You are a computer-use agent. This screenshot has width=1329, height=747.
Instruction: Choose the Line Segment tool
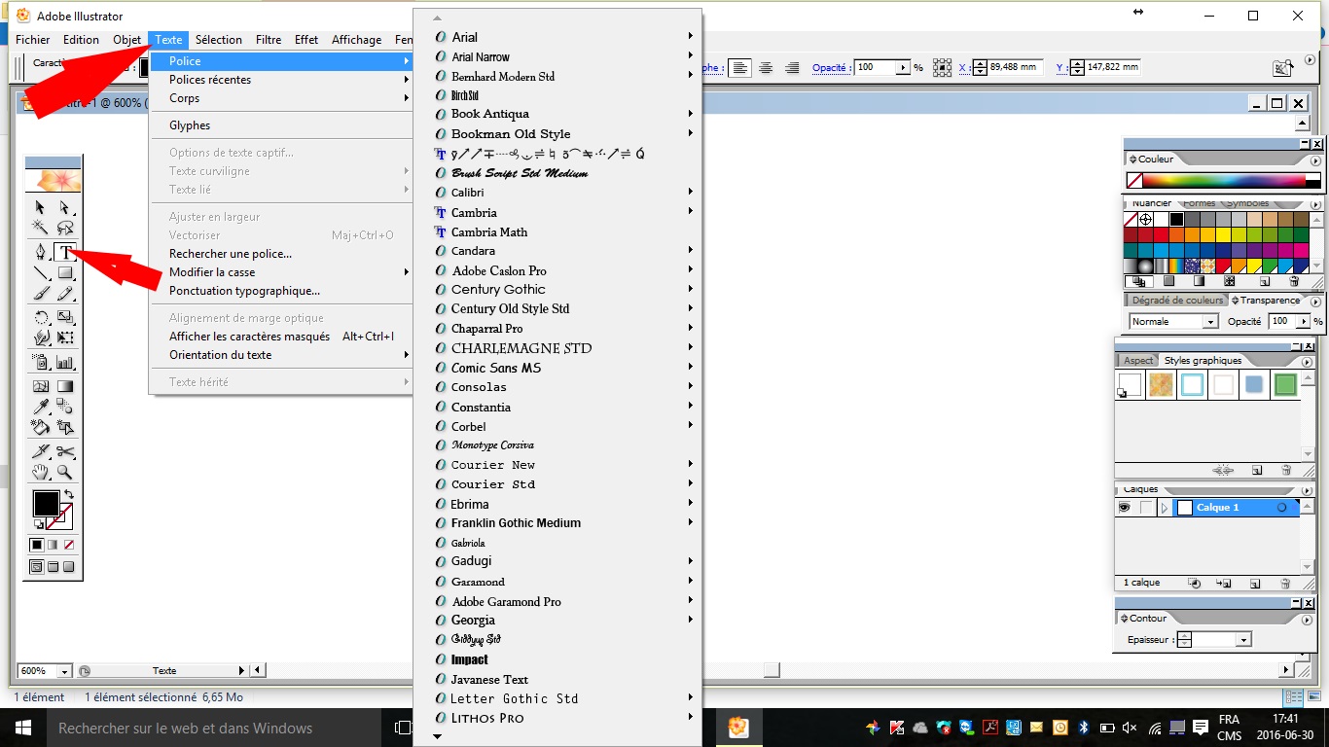pyautogui.click(x=41, y=273)
